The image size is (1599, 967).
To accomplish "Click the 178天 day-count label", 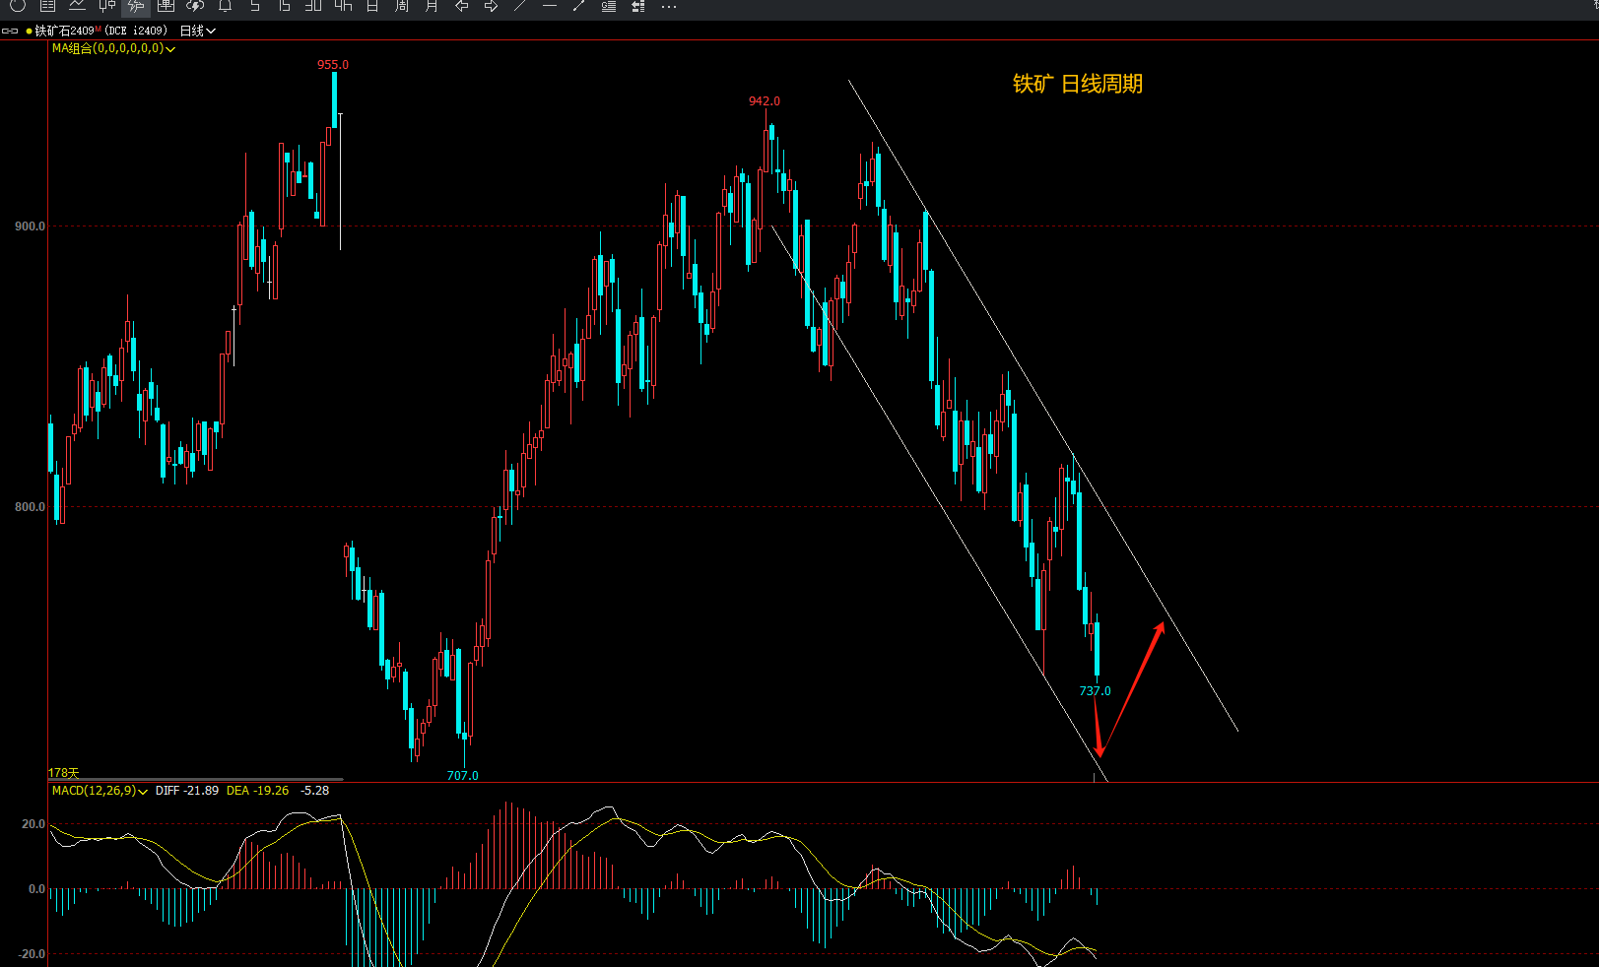I will click(x=64, y=773).
